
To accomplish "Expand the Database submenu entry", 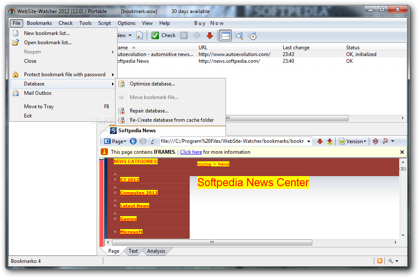I will (63, 84).
